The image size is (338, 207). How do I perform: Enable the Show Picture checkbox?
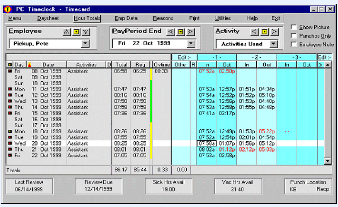pyautogui.click(x=294, y=27)
